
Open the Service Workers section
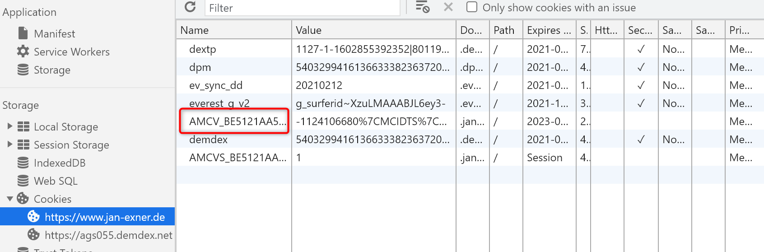click(71, 52)
